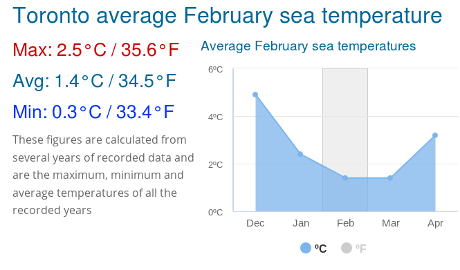Select the Jan data point on chart
This screenshot has height=270, width=460.
[300, 154]
